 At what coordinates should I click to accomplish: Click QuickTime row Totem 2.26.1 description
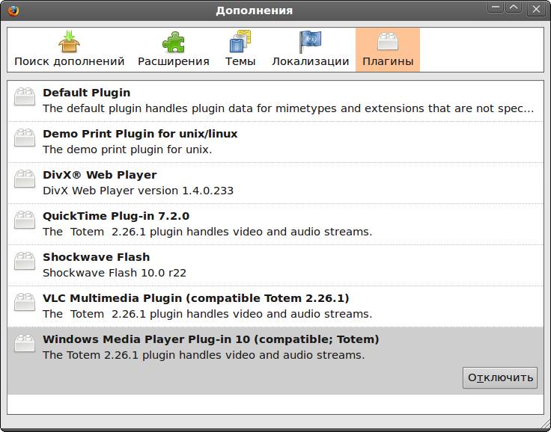pos(207,232)
